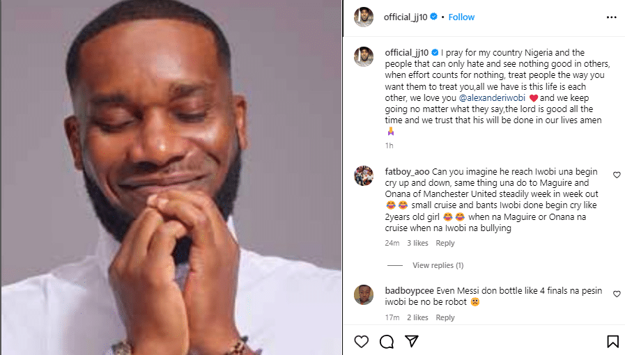Click official_jj10 username in header
The width and height of the screenshot is (625, 355).
[x=406, y=17]
